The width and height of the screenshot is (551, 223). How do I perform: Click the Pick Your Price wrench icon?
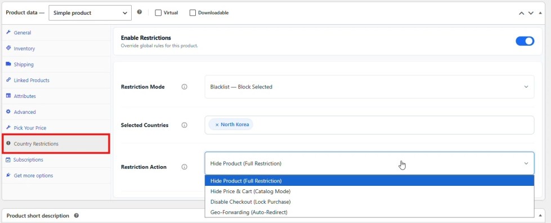coord(8,127)
